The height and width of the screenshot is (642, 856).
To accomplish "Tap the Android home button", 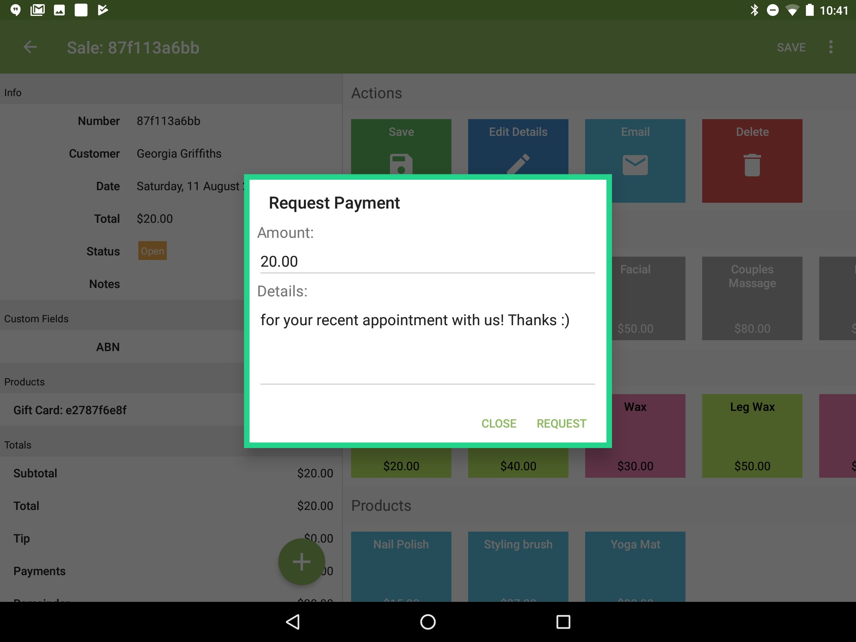I will point(428,622).
